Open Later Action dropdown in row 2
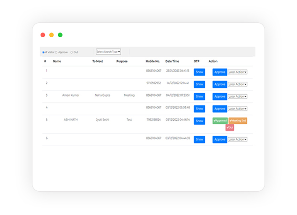Viewport: 297px width, 215px height. (x=237, y=84)
